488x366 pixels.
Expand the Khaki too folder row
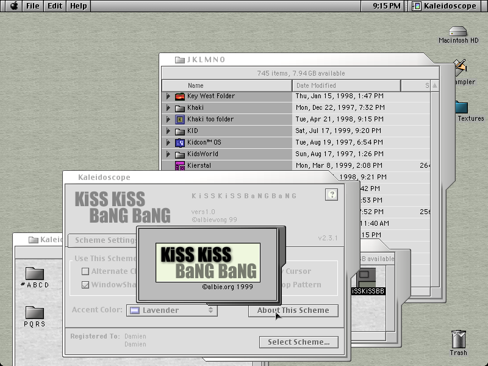tap(168, 119)
